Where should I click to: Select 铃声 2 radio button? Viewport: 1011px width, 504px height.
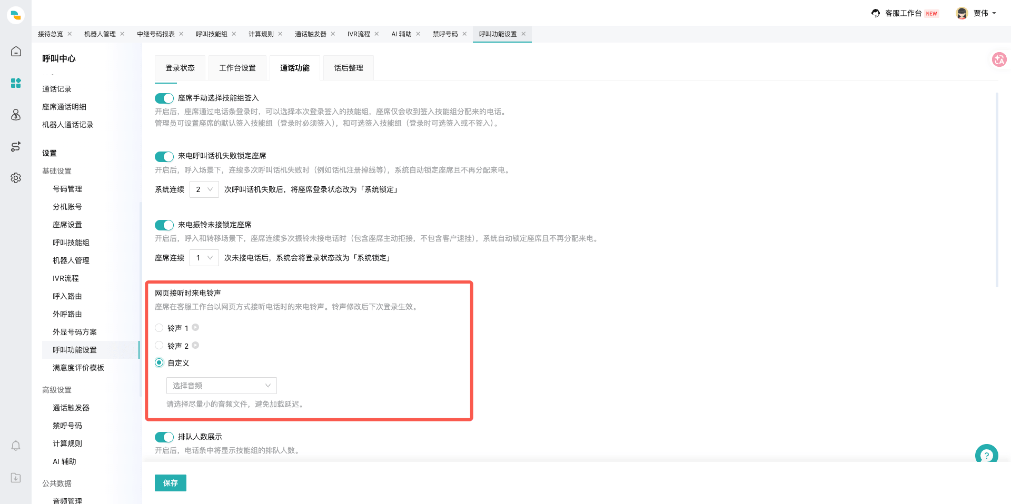[x=159, y=345]
